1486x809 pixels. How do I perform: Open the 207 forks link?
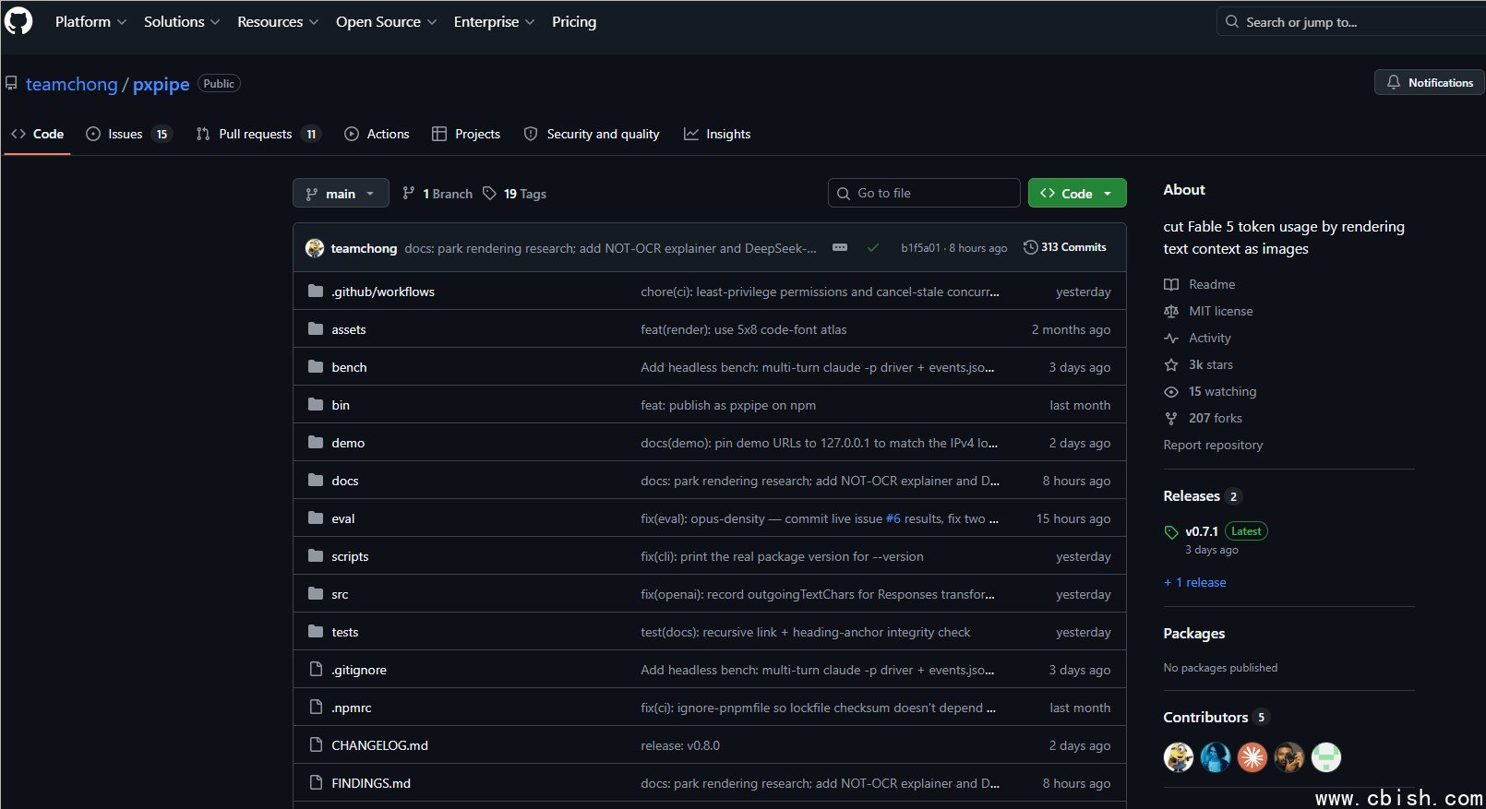pyautogui.click(x=1215, y=418)
